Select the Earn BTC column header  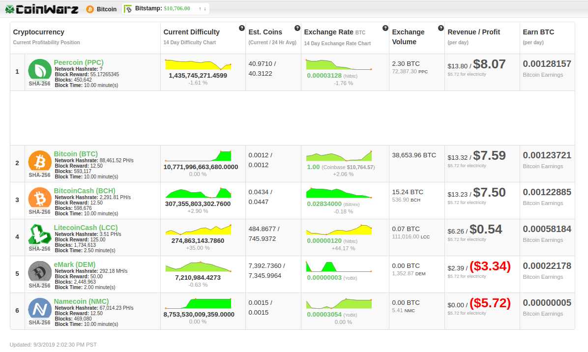[538, 32]
